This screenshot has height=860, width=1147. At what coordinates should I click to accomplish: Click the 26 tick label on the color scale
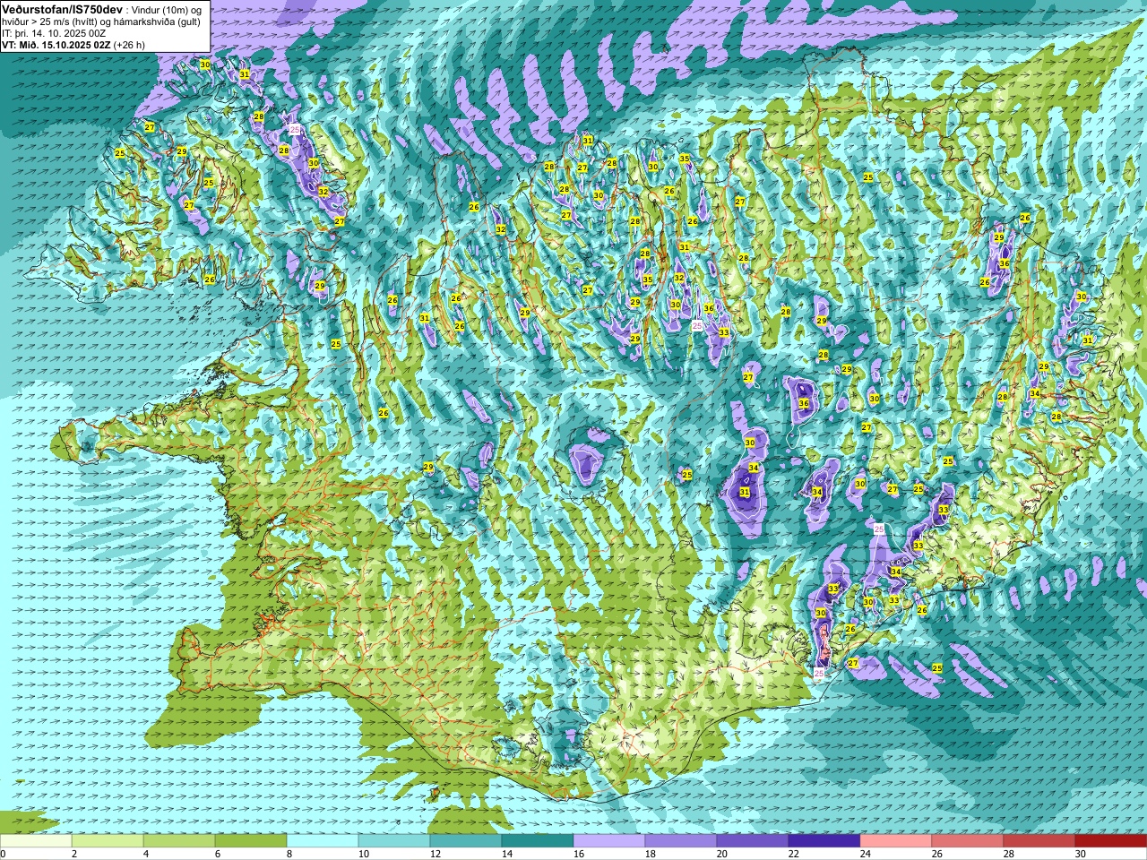pos(937,854)
